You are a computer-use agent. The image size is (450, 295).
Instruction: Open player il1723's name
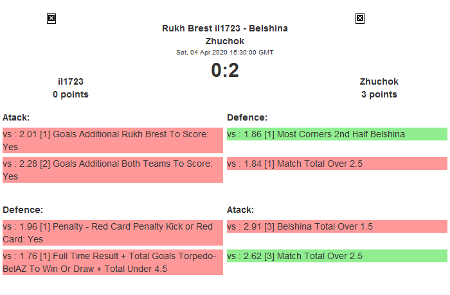pos(71,81)
